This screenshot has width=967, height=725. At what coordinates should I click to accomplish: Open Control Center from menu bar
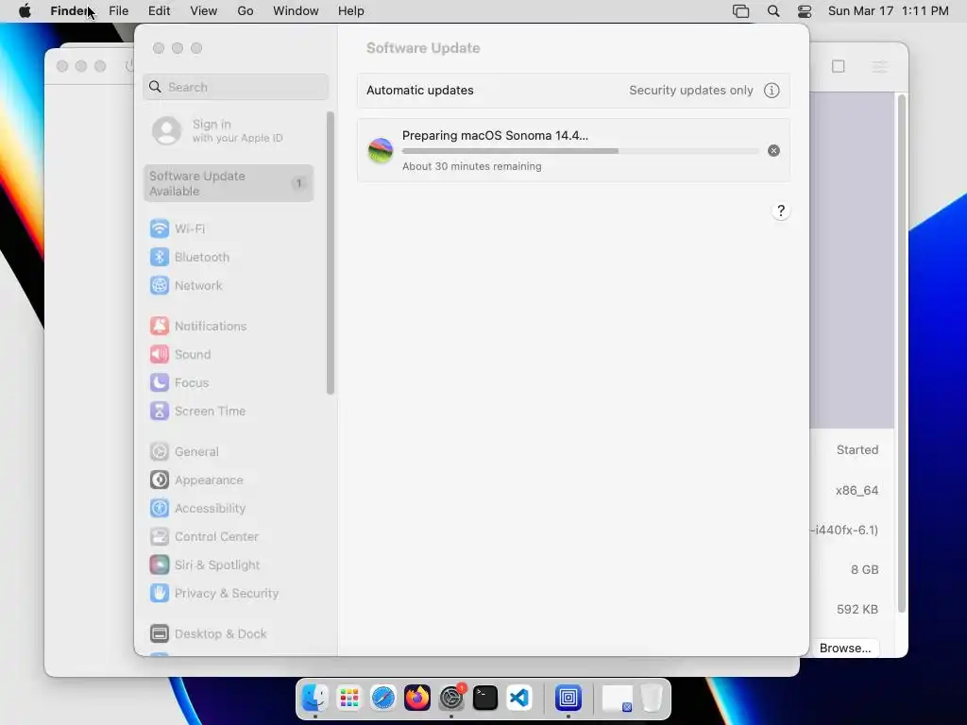pyautogui.click(x=805, y=11)
